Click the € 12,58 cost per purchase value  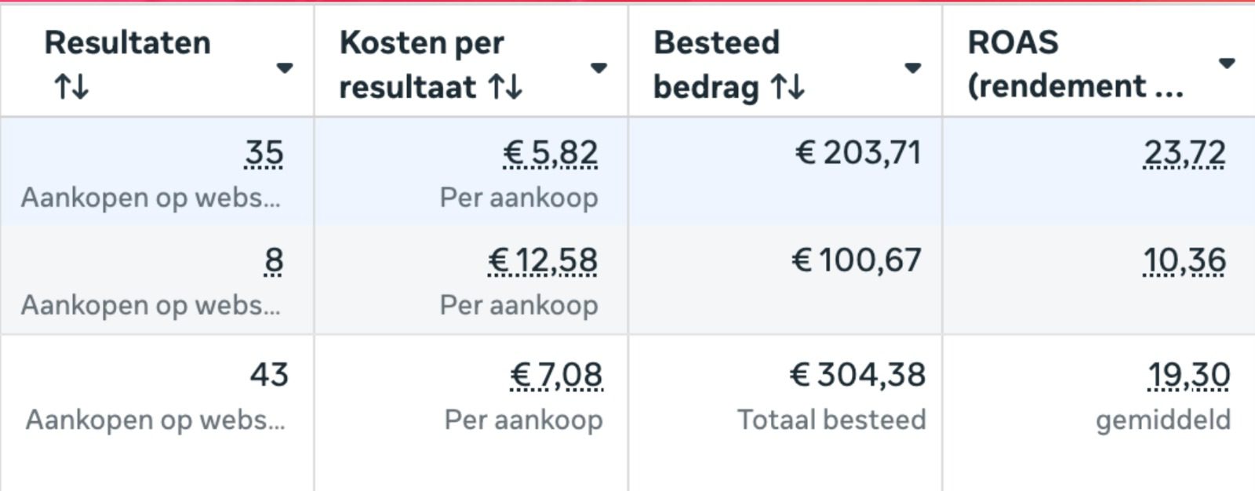tap(543, 260)
